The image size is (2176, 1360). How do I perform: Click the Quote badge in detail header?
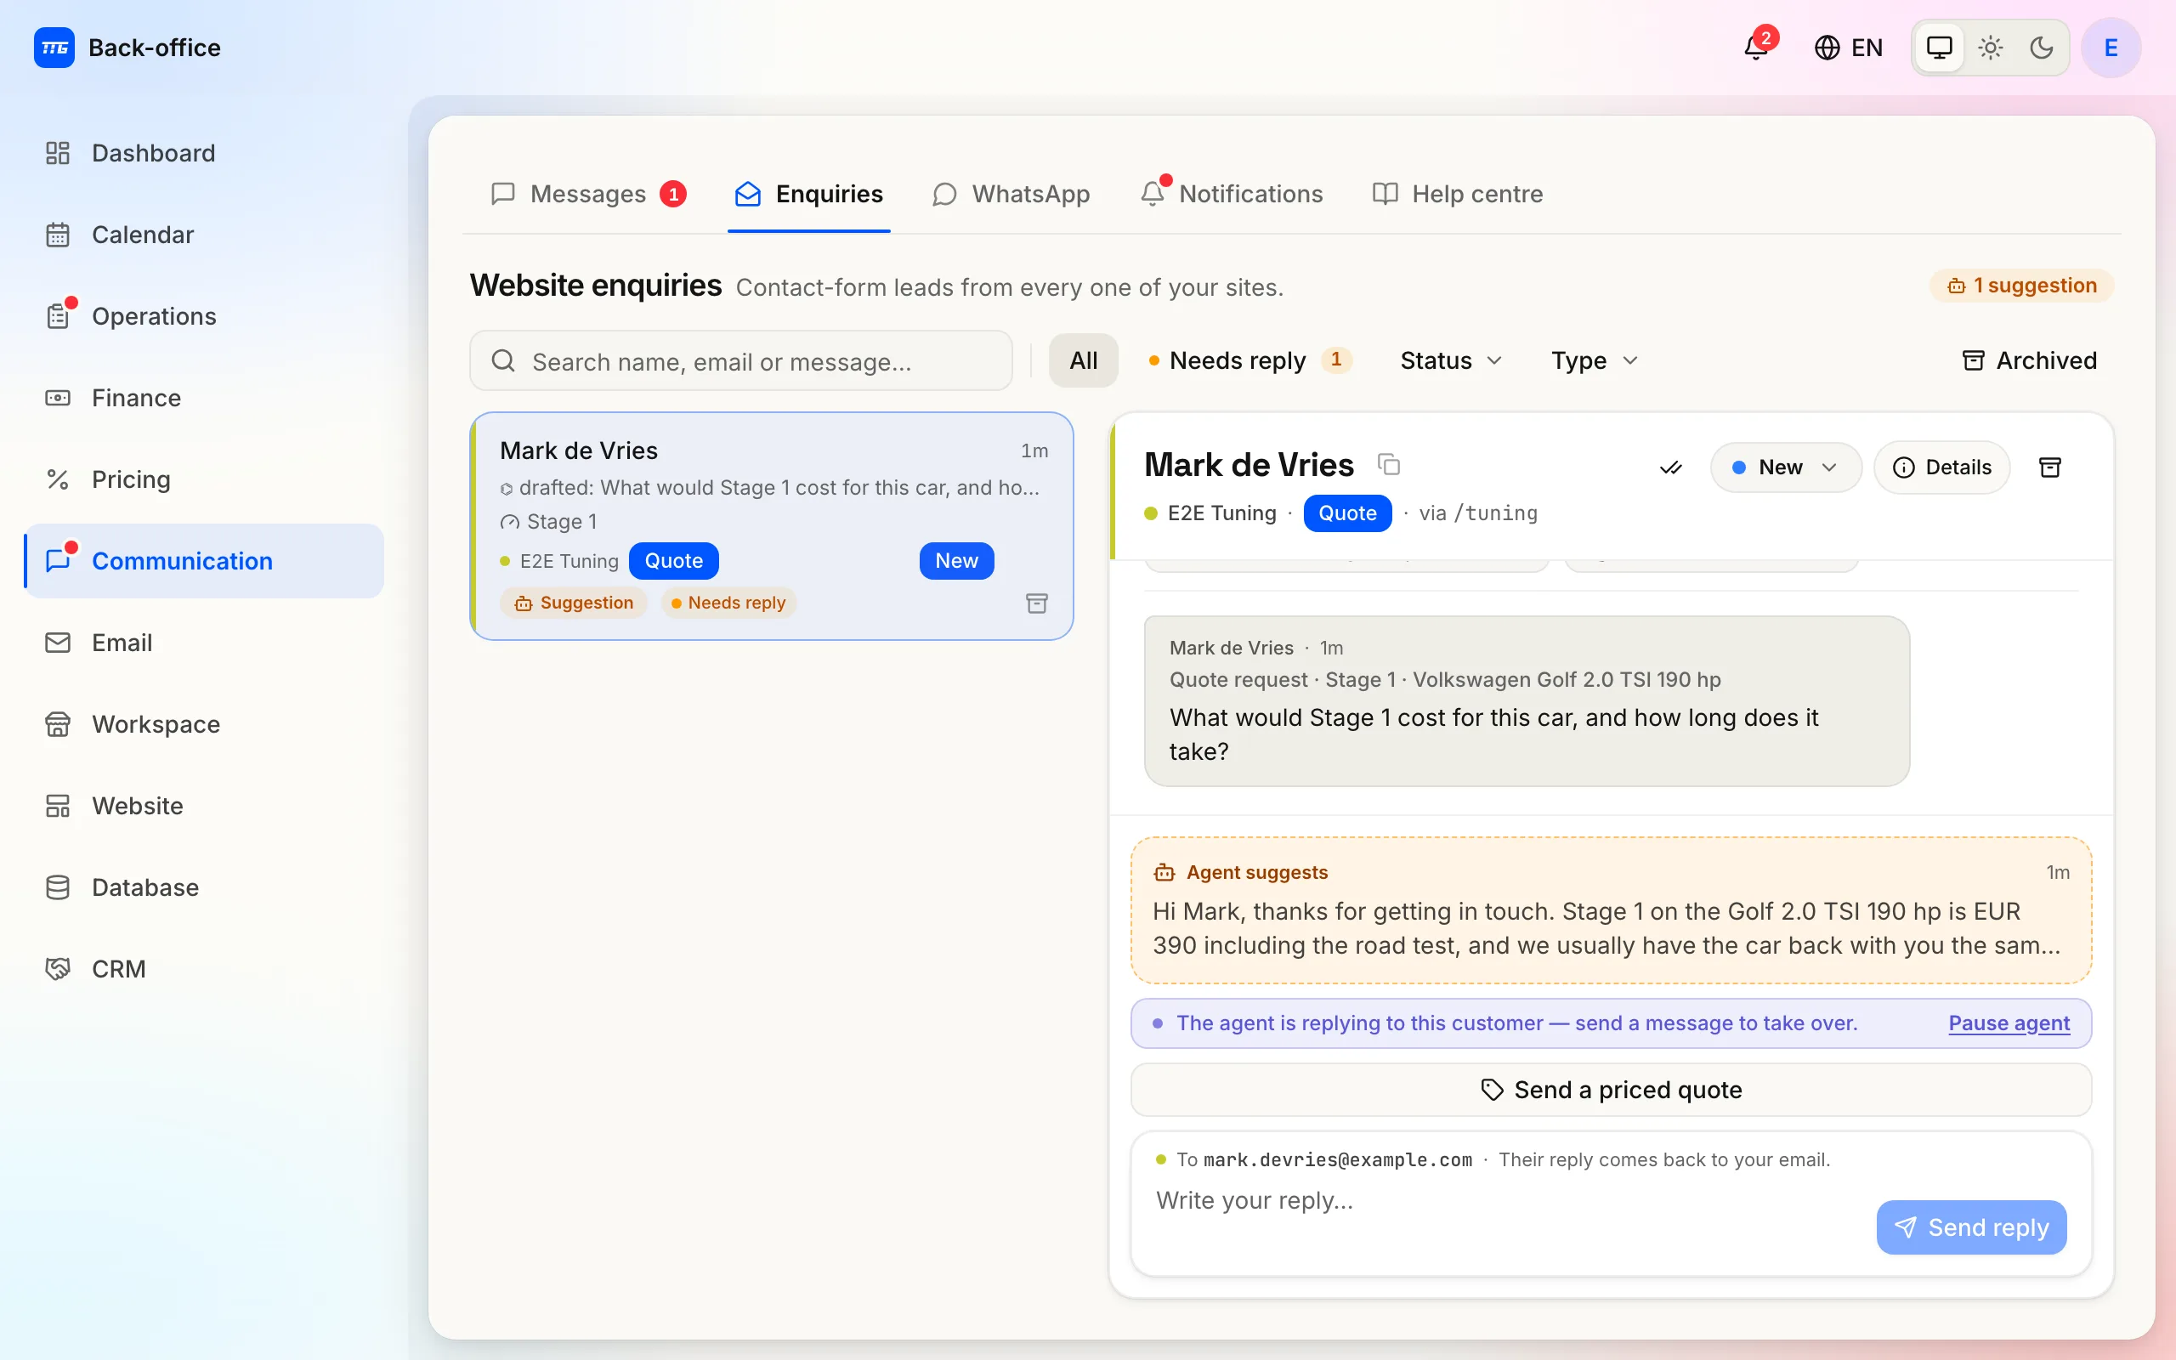(1347, 513)
